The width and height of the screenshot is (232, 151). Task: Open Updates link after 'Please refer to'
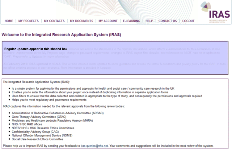click(x=37, y=57)
